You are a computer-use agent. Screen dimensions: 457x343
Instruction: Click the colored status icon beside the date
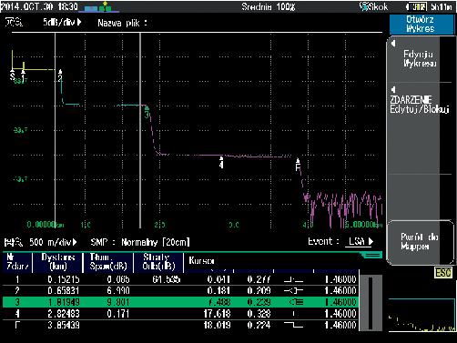coord(98,7)
